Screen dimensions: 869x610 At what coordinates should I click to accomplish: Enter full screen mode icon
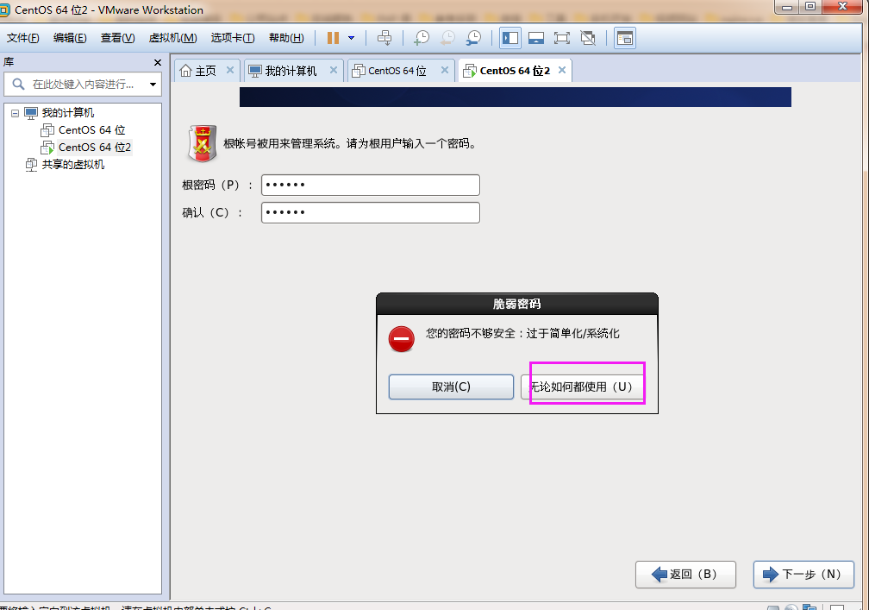tap(562, 38)
